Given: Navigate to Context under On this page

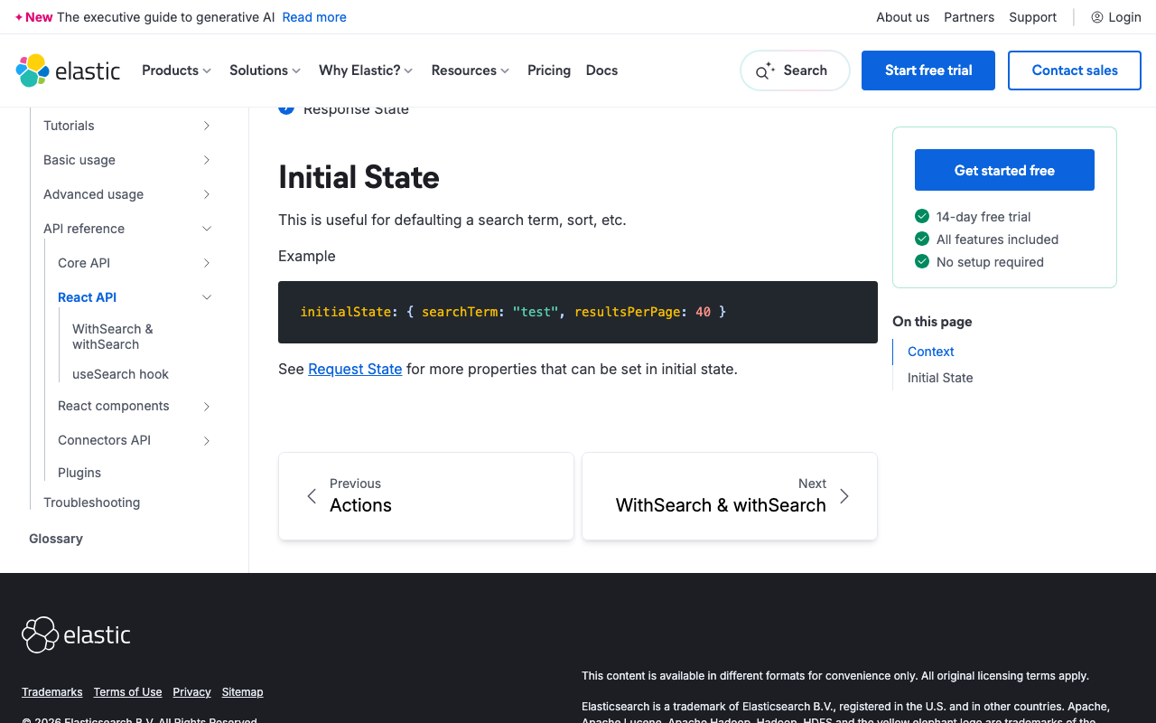Looking at the screenshot, I should click(x=930, y=352).
